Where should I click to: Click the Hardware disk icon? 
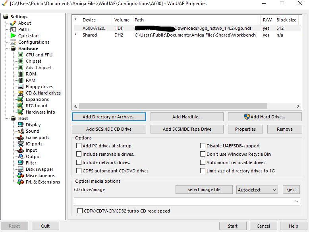pos(13,48)
